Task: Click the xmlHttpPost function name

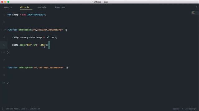Action: point(25,68)
